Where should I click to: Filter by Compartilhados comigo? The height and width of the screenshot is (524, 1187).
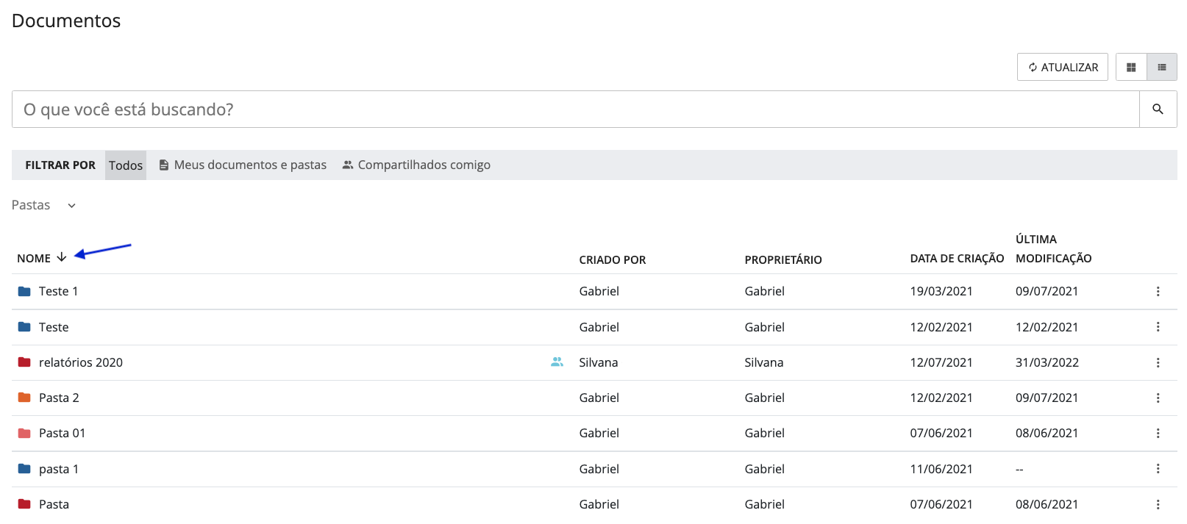(416, 165)
